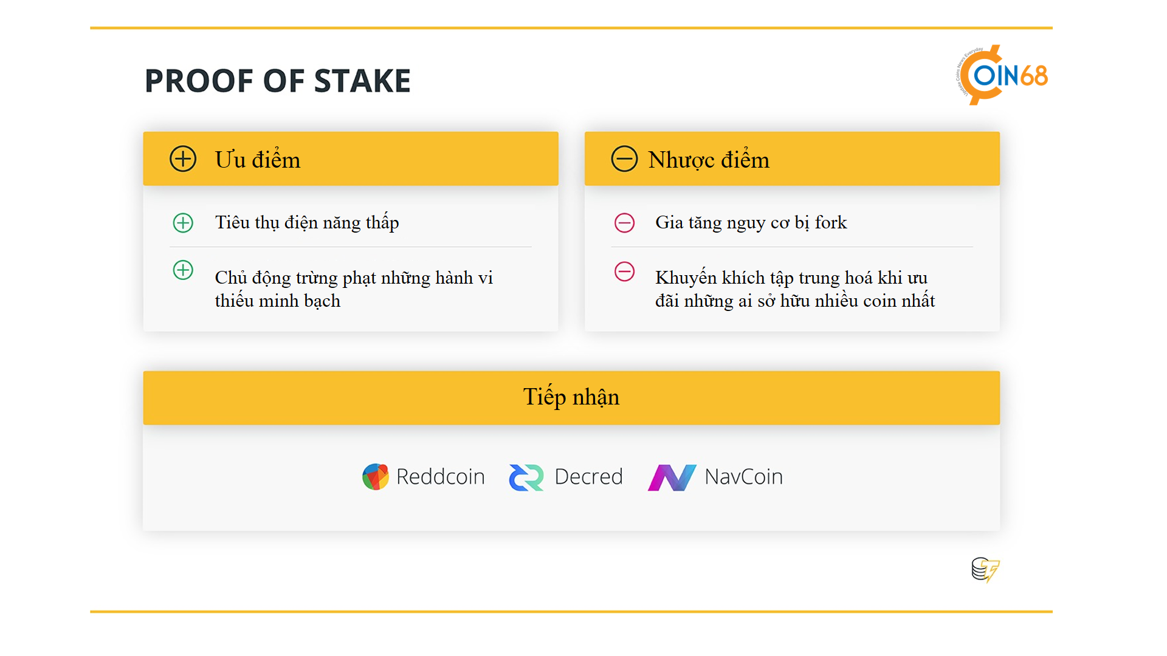Click the green plus icon beside Chủ động trừng phạt
The image size is (1167, 656).
pos(183,270)
